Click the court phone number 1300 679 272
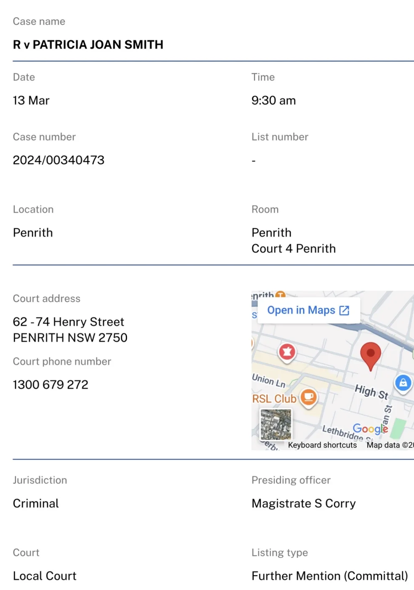Viewport: 414px width, 590px height. [50, 384]
